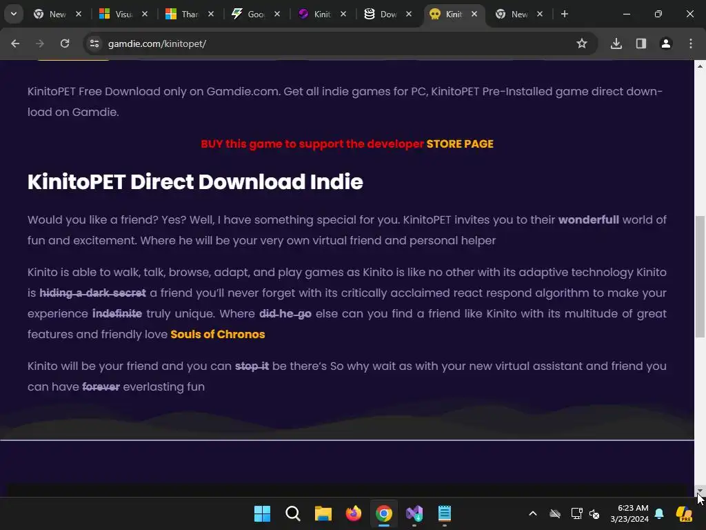This screenshot has width=706, height=530.
Task: Open the Souls of Chronos link
Action: click(217, 335)
